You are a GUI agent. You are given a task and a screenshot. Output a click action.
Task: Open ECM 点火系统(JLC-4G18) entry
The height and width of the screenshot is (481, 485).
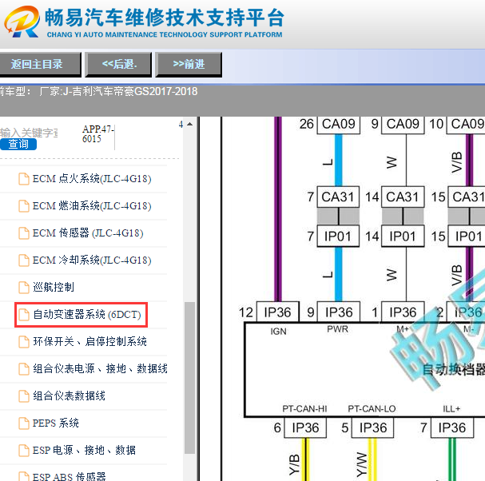coord(92,179)
